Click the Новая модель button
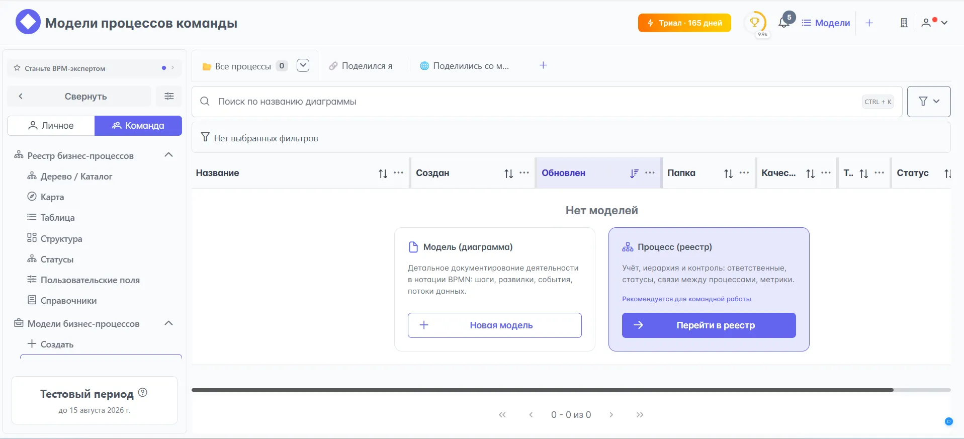The width and height of the screenshot is (964, 439). tap(494, 325)
